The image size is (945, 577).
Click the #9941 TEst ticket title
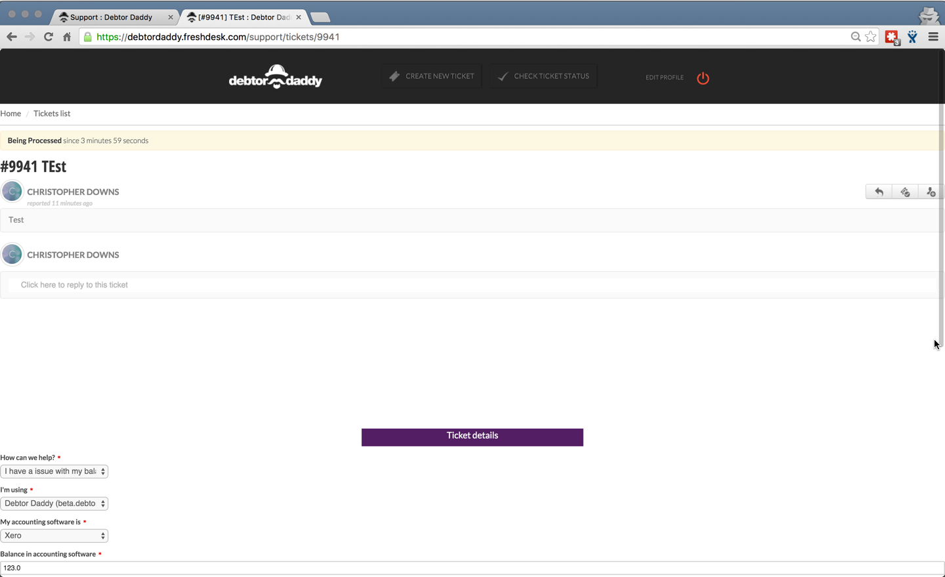coord(33,166)
